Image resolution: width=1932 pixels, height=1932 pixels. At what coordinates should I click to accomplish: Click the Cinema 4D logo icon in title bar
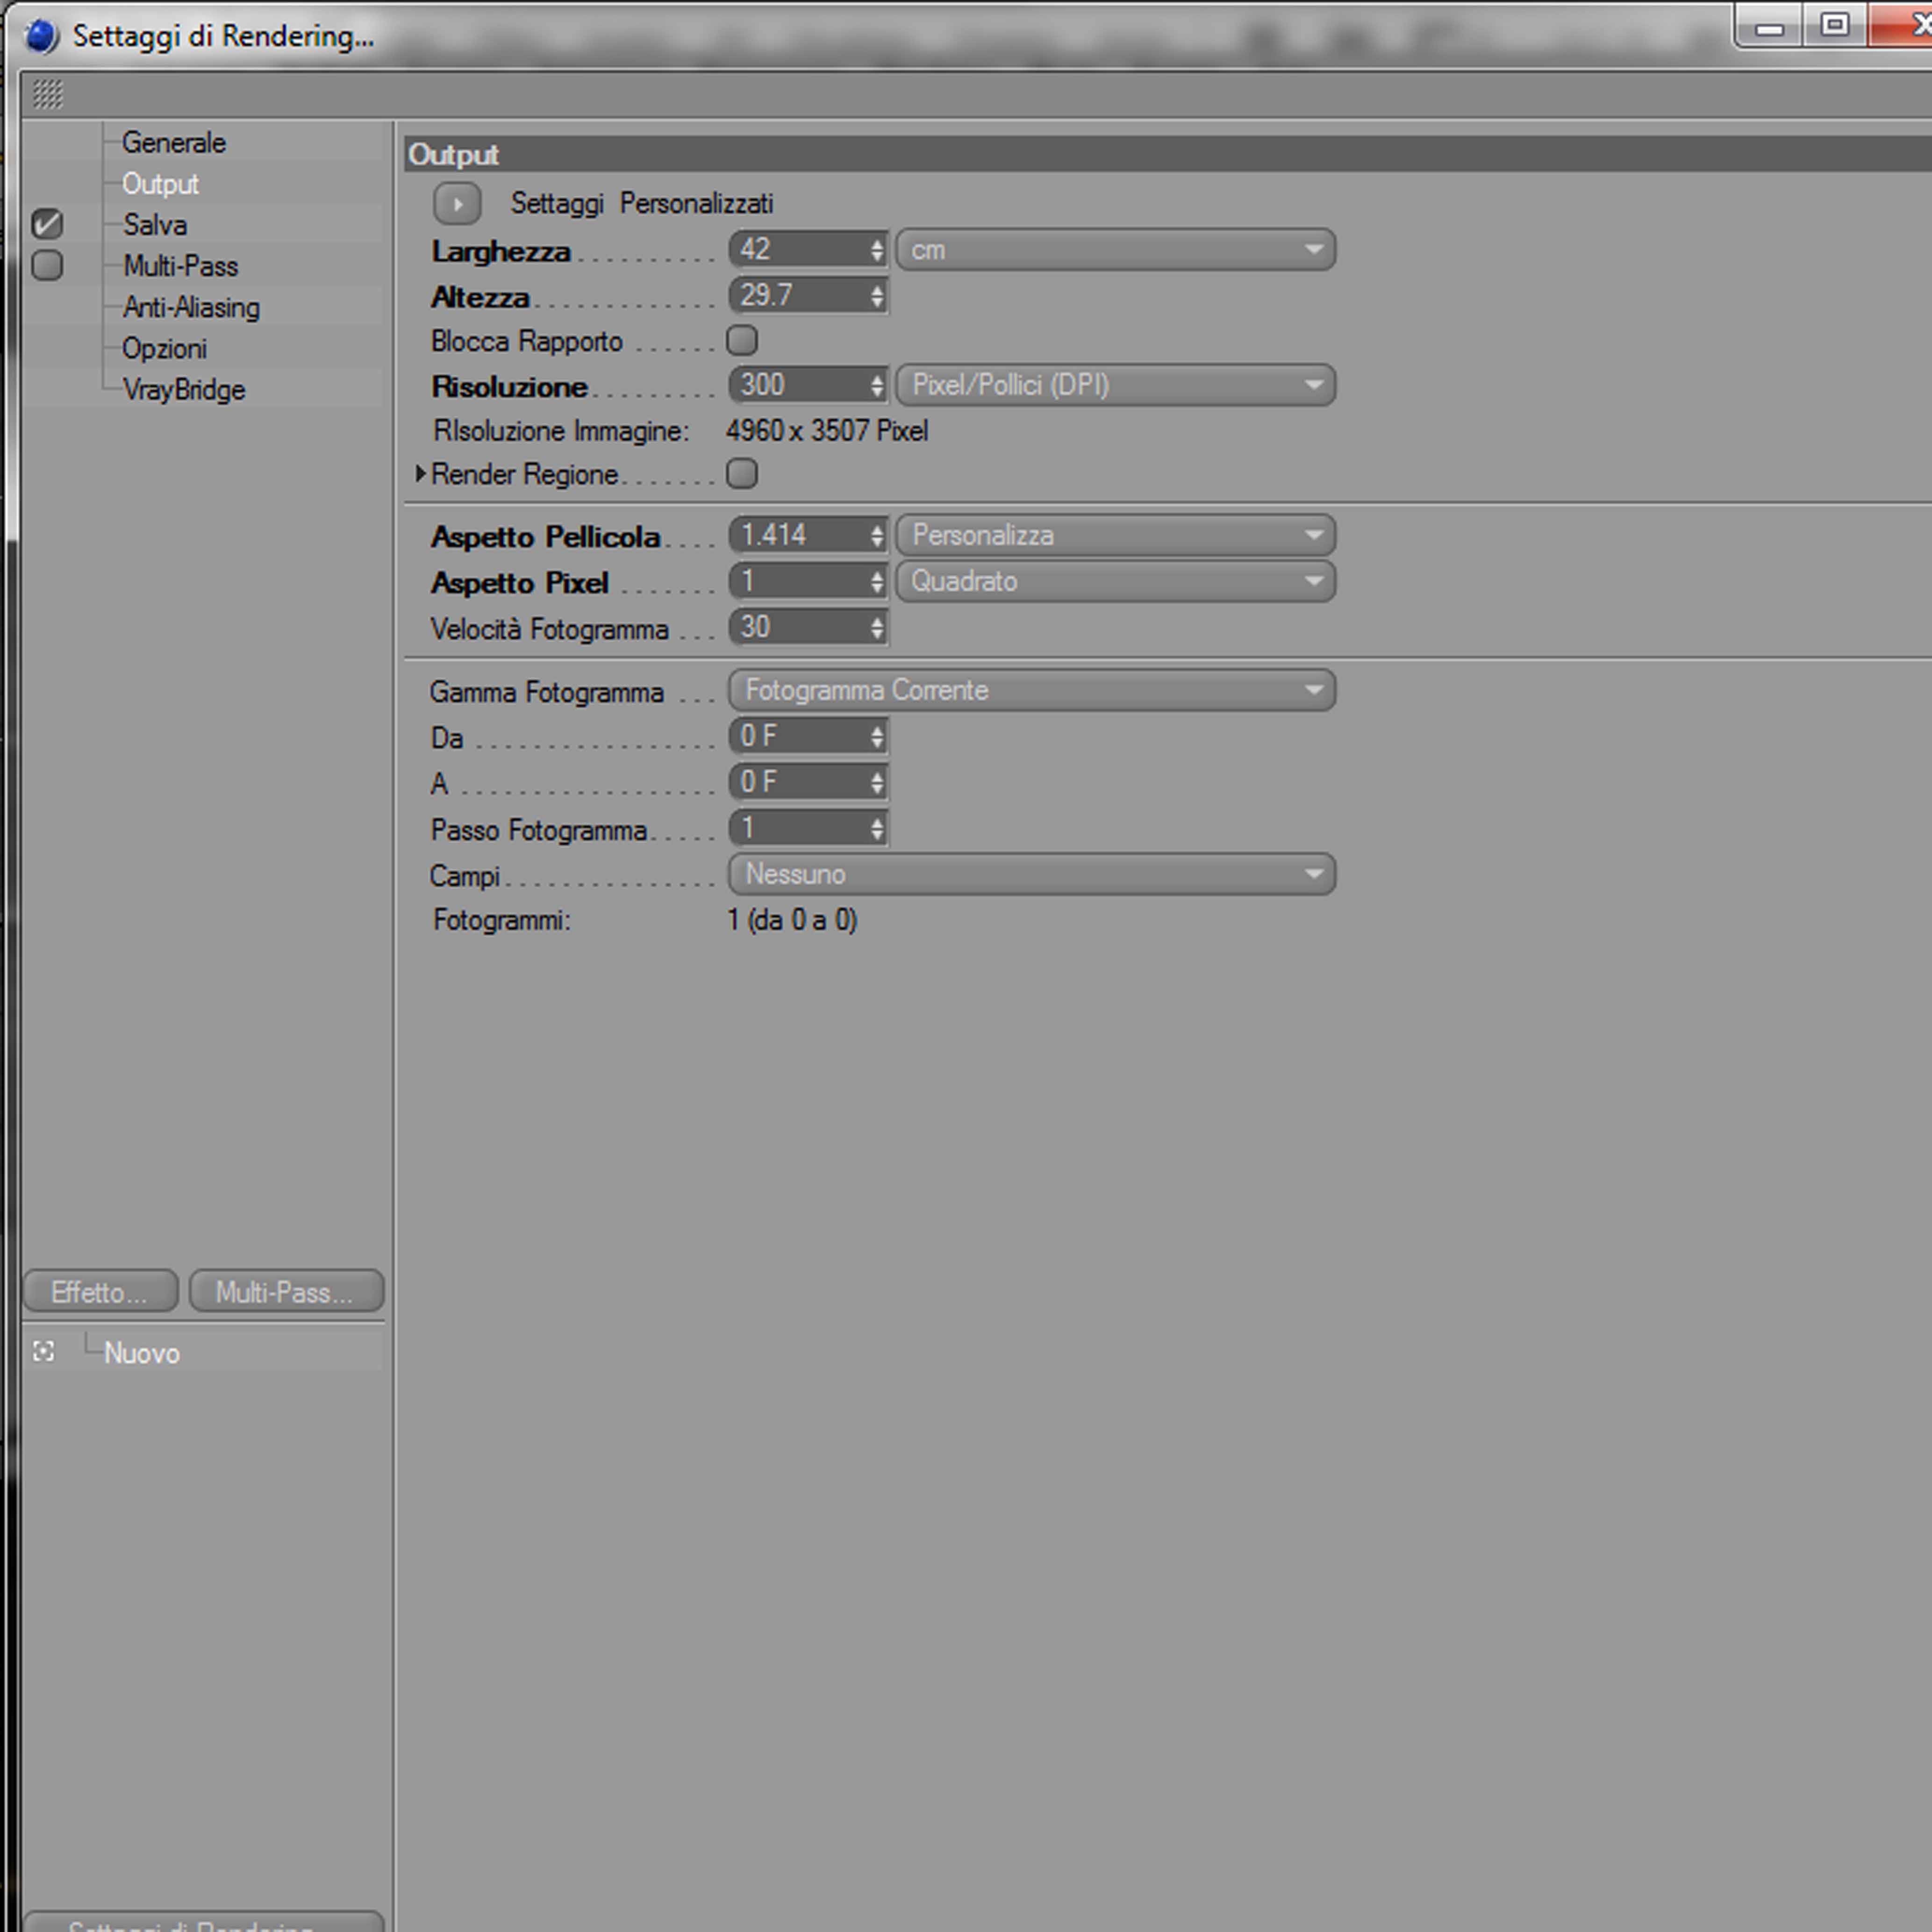click(42, 36)
